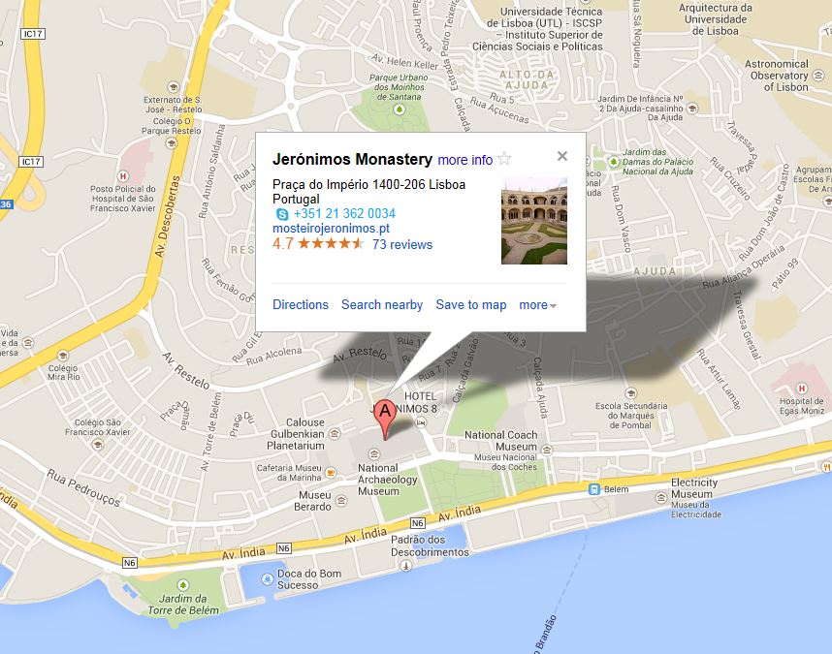Viewport: 832px width, 654px height.
Task: Click the red marker A pin
Action: point(385,420)
